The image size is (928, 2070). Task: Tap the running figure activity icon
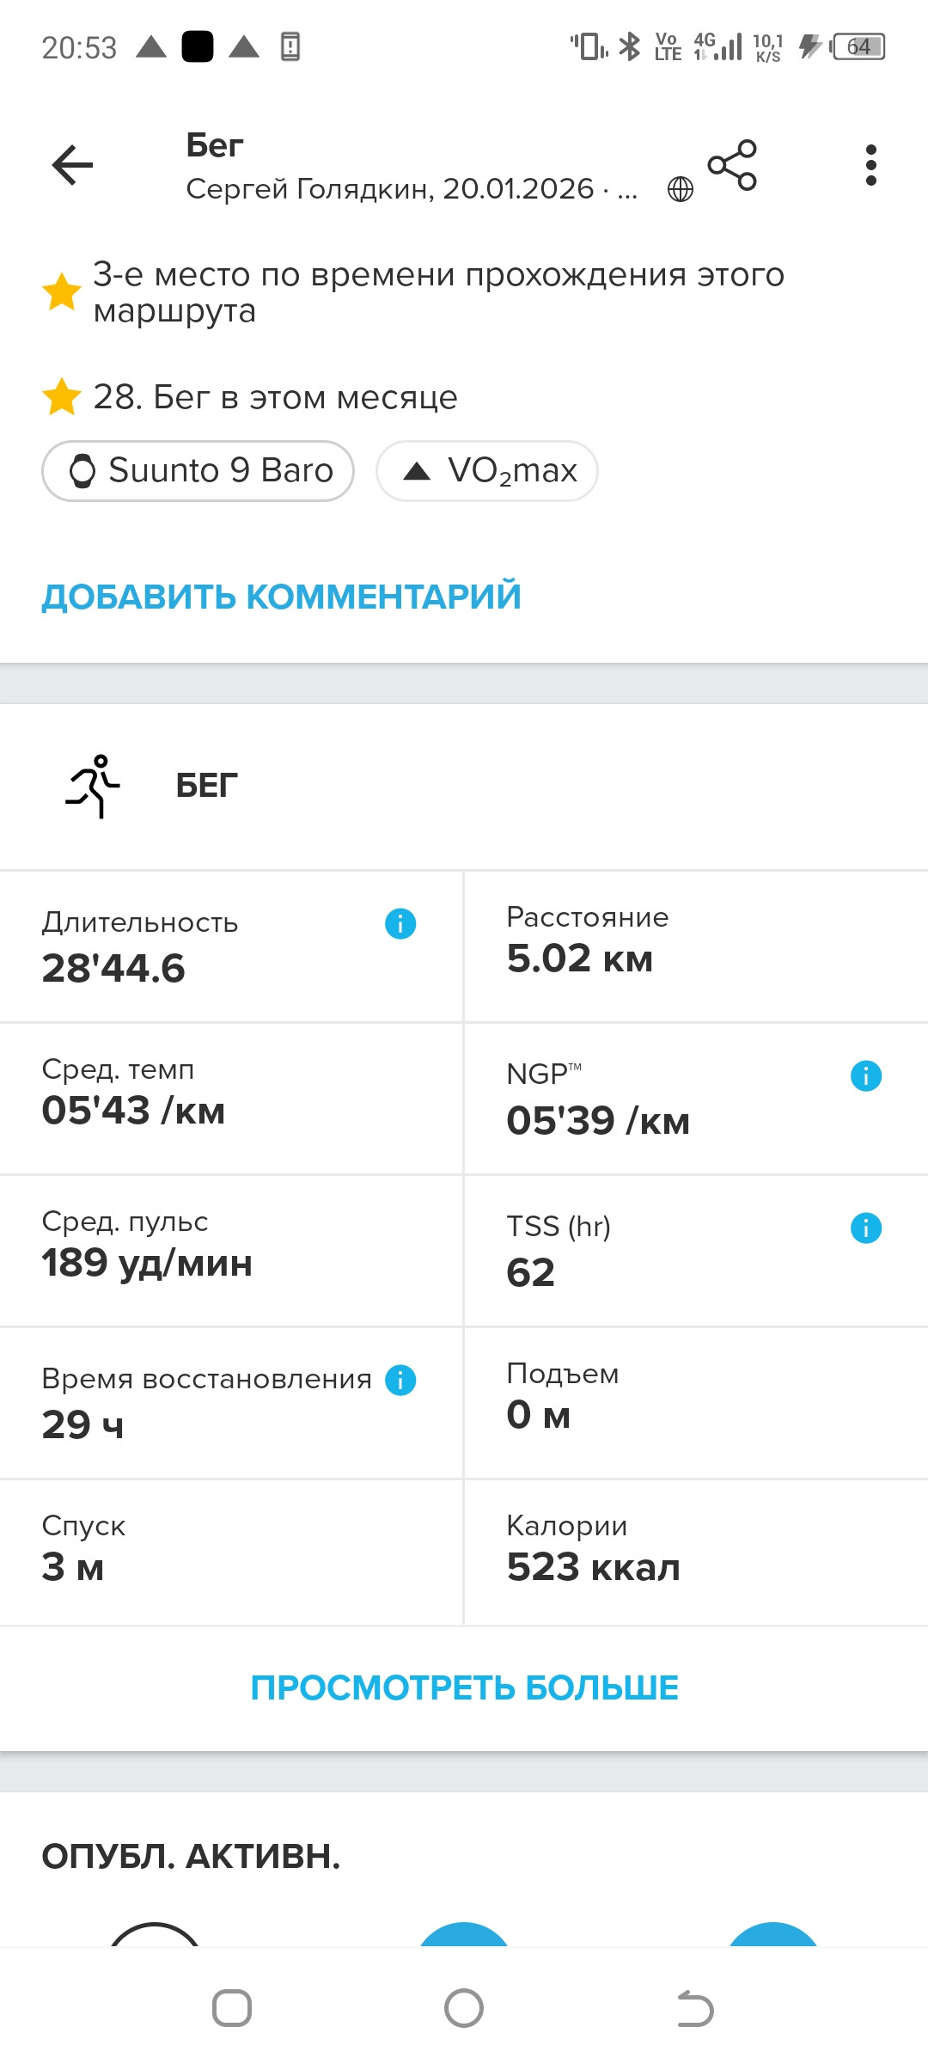pyautogui.click(x=93, y=786)
